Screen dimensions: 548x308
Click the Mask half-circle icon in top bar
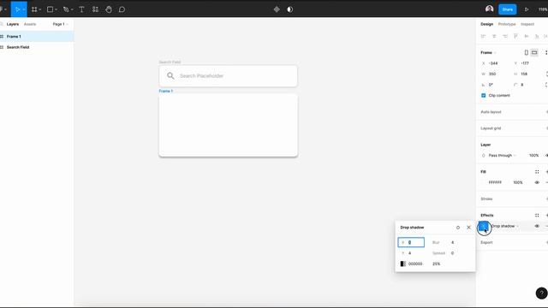(289, 9)
